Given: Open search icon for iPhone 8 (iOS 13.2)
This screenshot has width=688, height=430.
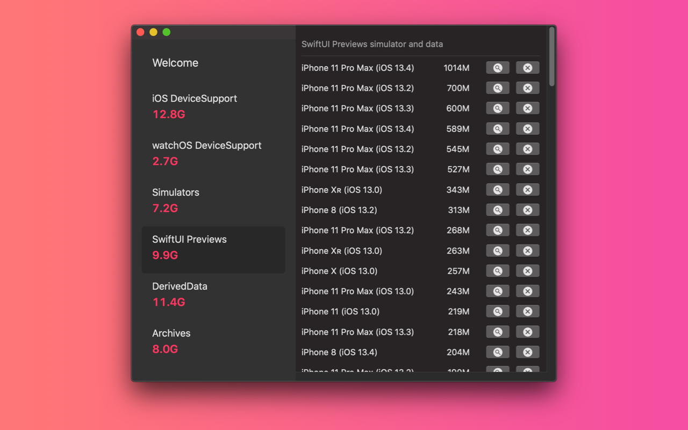Looking at the screenshot, I should [x=497, y=210].
